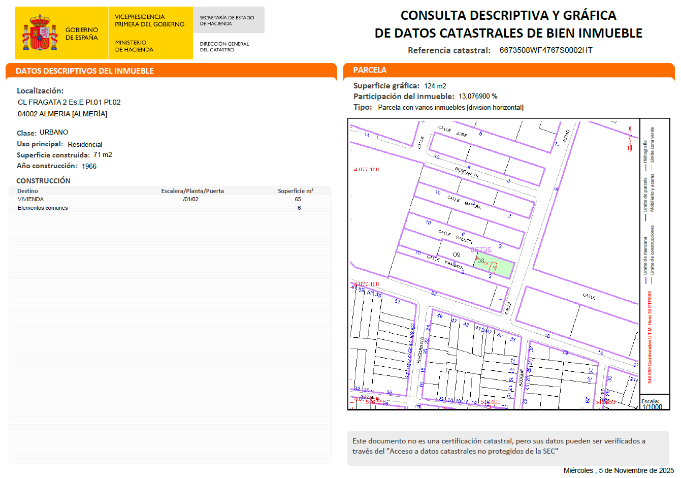Viewport: 681px width, 478px height.
Task: Click the 'DIRECCIÓN GENERAL DEL CATASTRO' header text
Action: 224,47
